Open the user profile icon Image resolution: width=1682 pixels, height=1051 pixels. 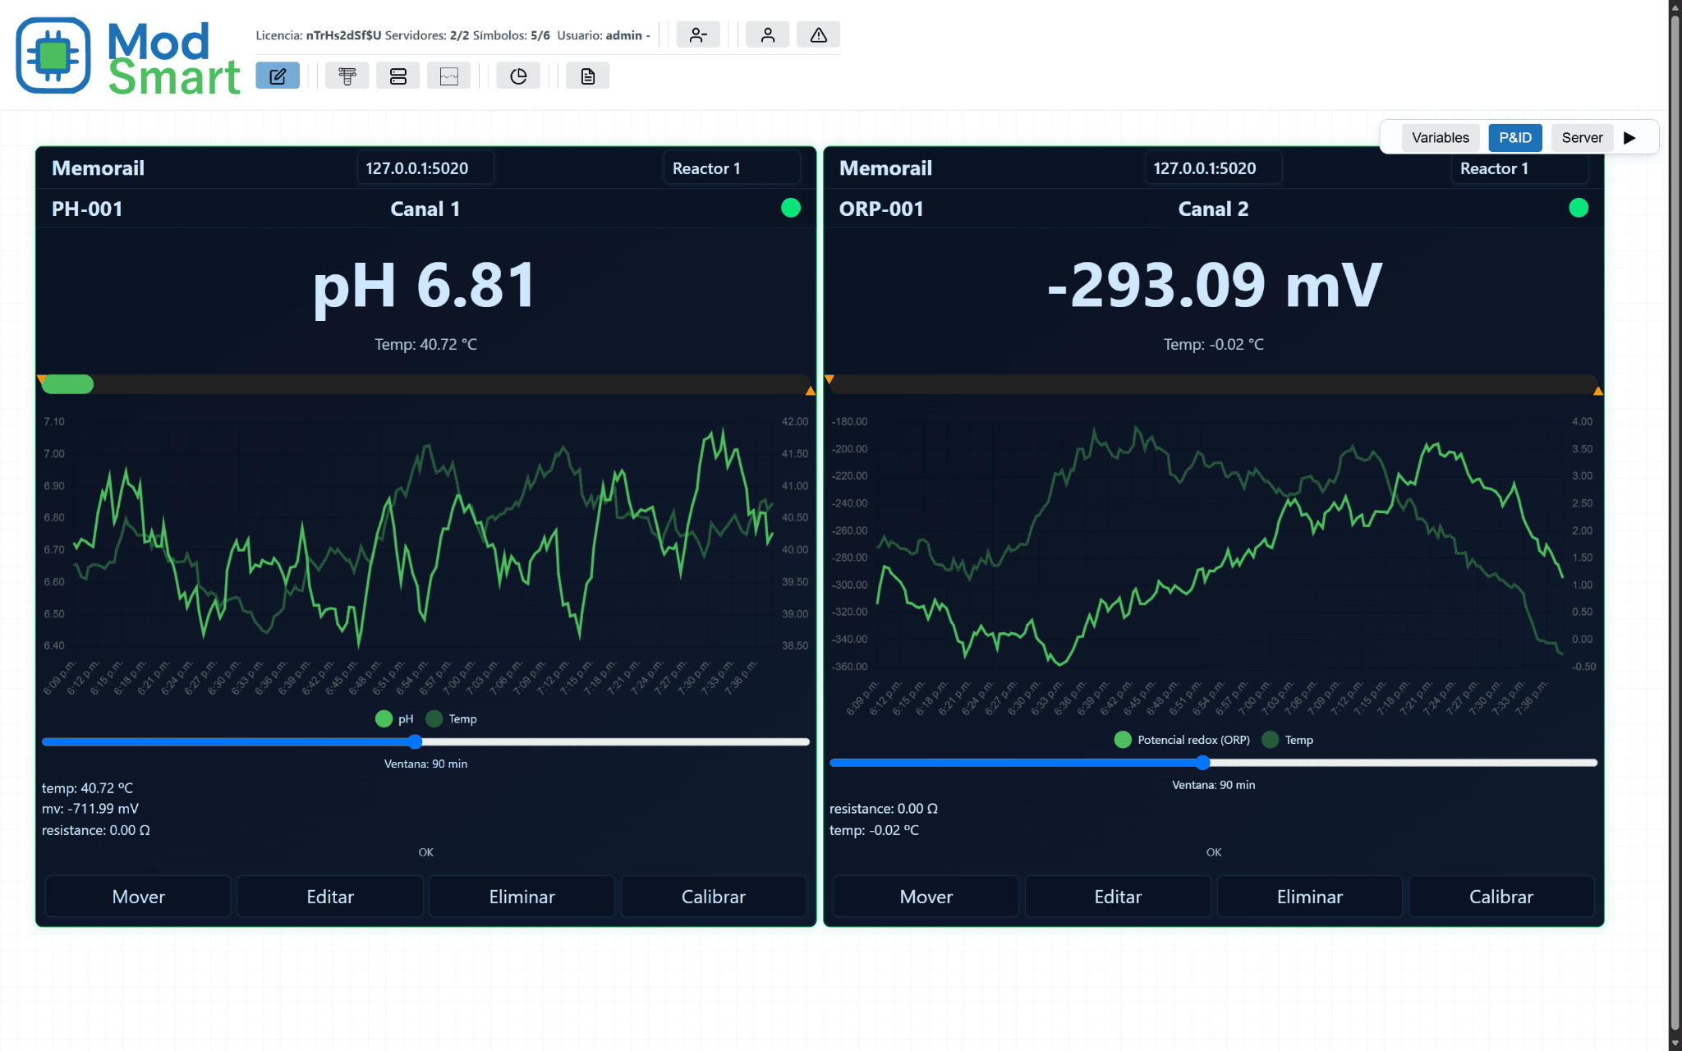tap(768, 34)
